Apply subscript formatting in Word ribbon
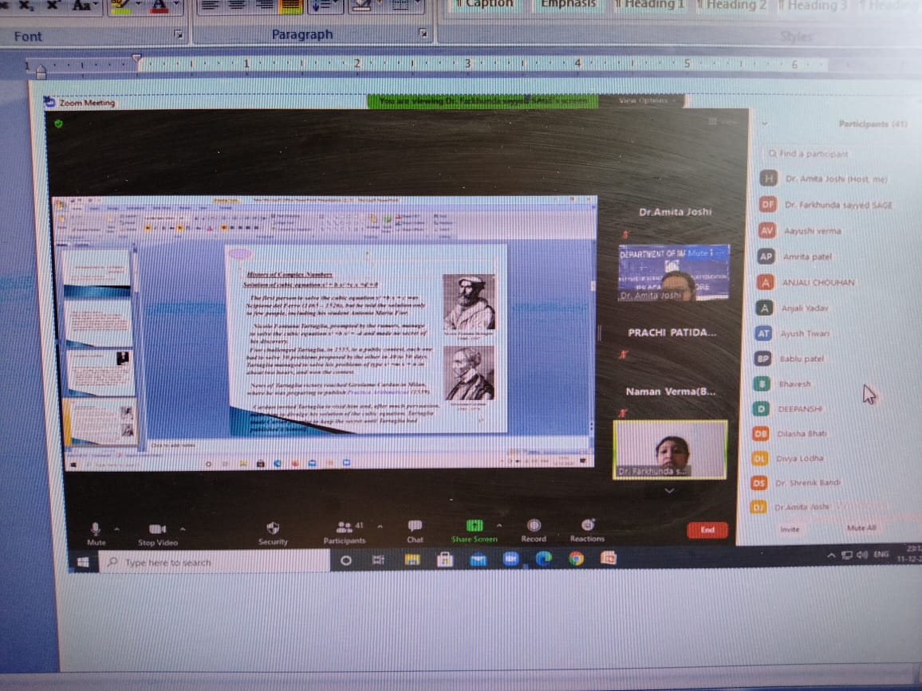The image size is (922, 691). coord(27,5)
